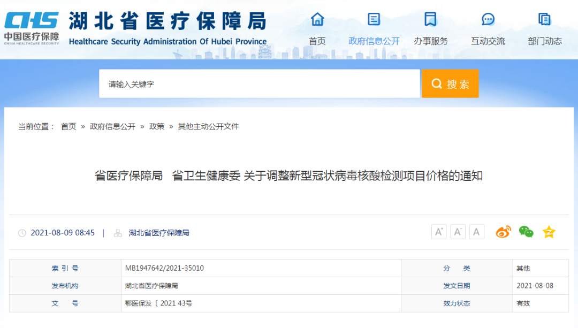This screenshot has width=578, height=328.
Task: Focus the 请输入关键字 search input field
Action: (260, 83)
